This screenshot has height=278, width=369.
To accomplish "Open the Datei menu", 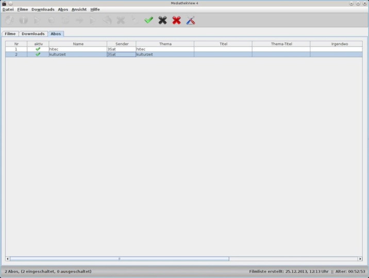I will click(x=8, y=9).
